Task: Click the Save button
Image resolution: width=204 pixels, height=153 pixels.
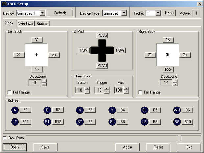Action: coord(45,147)
